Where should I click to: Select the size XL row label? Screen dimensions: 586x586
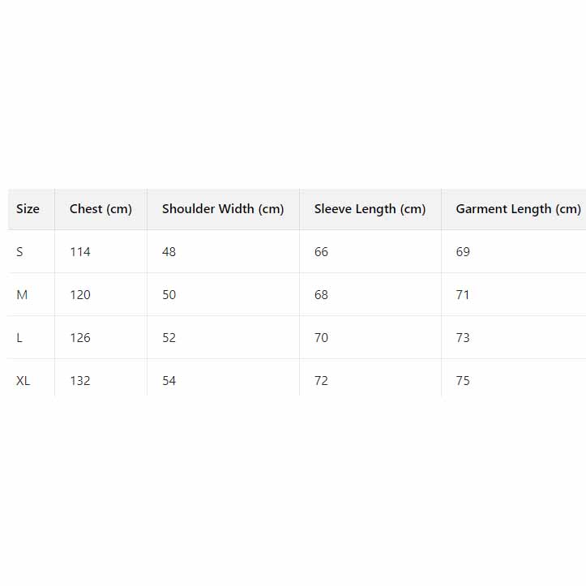pyautogui.click(x=24, y=381)
